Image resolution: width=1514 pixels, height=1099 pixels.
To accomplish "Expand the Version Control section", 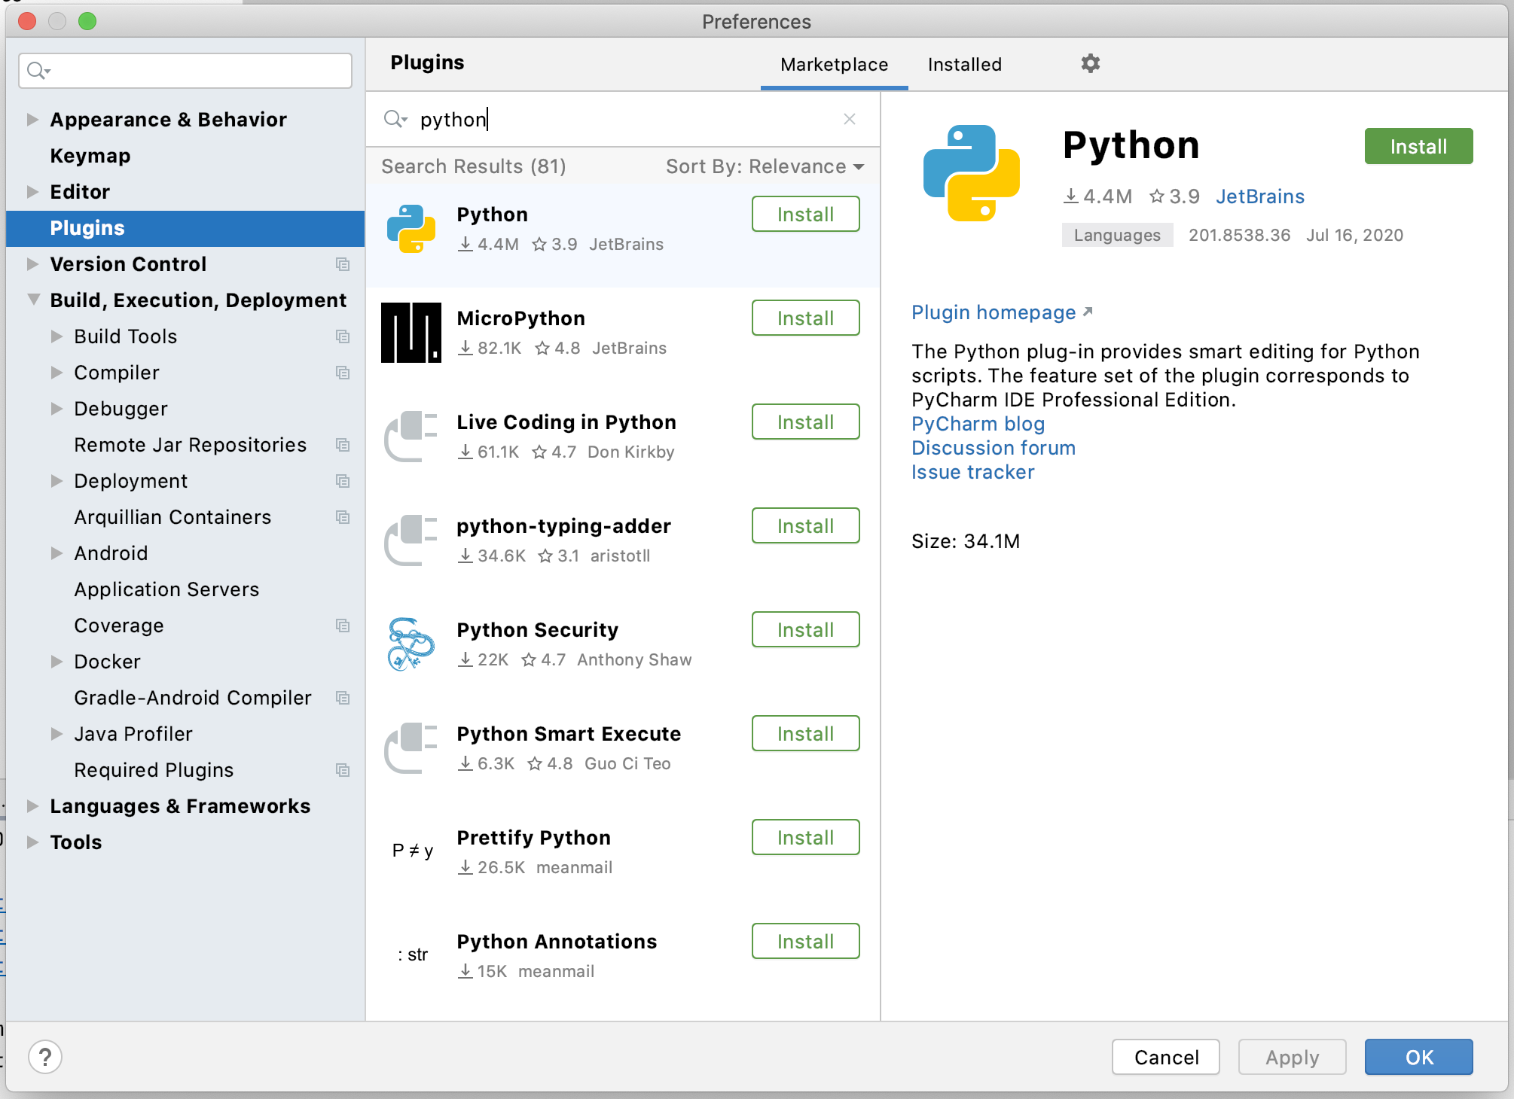I will 32,264.
